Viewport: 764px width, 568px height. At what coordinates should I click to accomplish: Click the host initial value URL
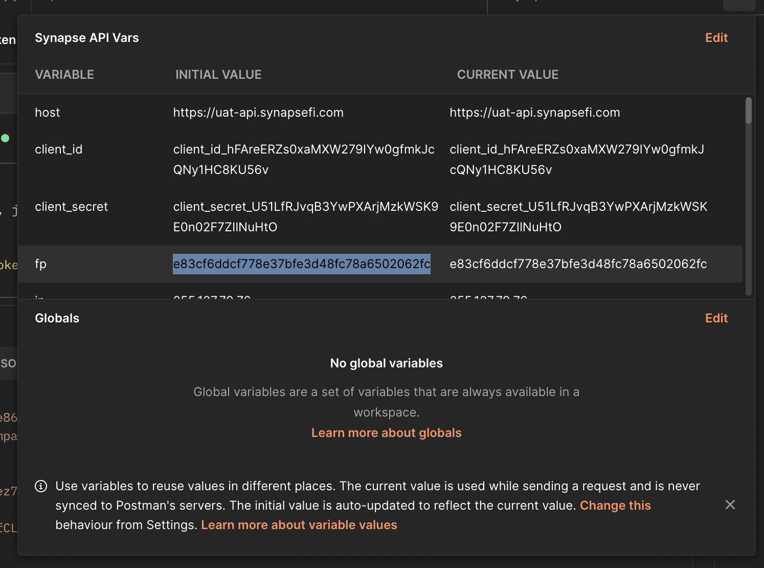(x=258, y=113)
